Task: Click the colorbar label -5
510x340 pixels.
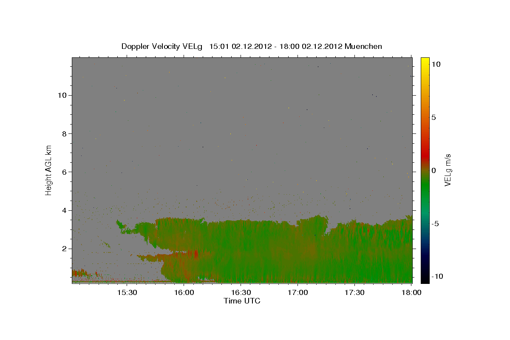Action: click(x=435, y=224)
